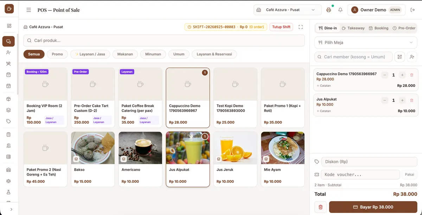Clear the cart with the trash button
The height and width of the screenshot is (215, 422).
(x=320, y=207)
